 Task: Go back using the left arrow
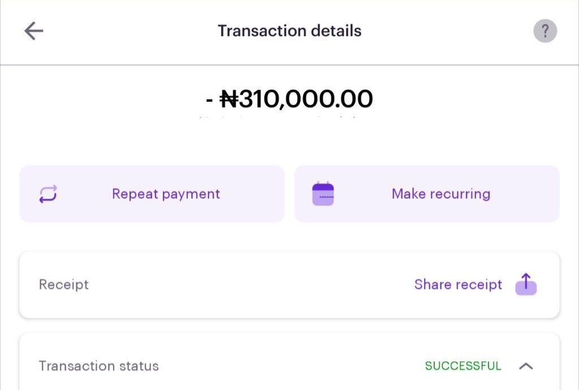(x=34, y=31)
